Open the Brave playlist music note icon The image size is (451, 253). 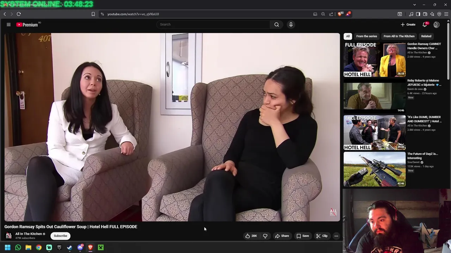point(411,14)
